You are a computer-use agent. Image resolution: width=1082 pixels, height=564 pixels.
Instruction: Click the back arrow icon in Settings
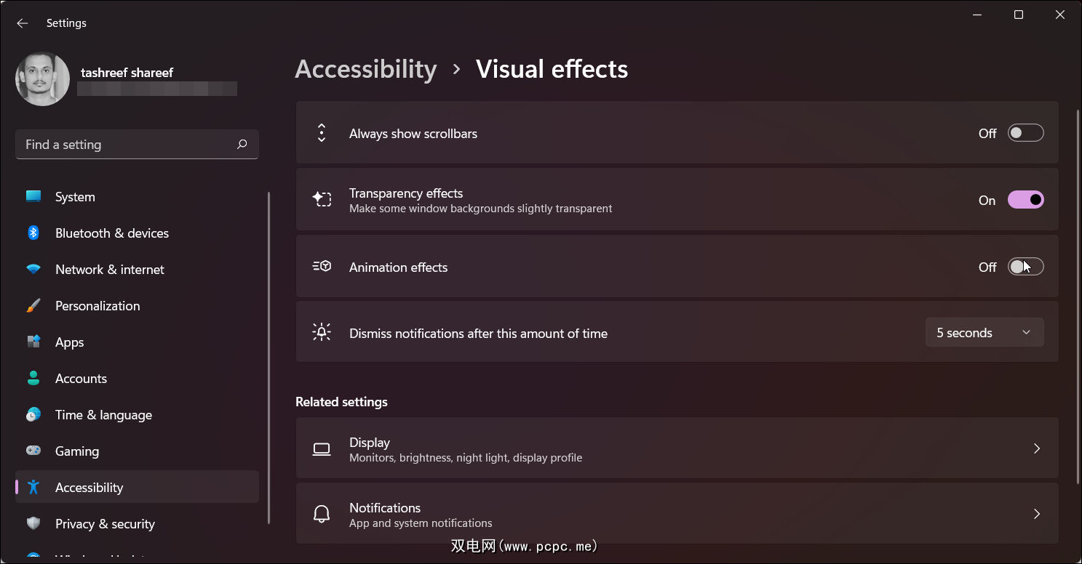pyautogui.click(x=23, y=23)
